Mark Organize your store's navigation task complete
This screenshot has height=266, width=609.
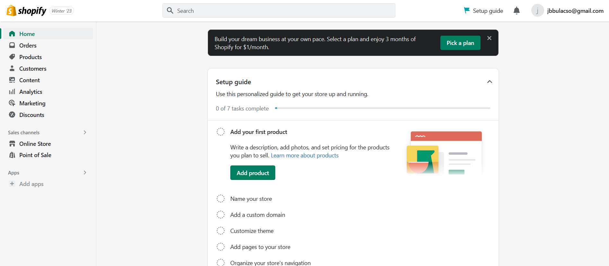221,263
